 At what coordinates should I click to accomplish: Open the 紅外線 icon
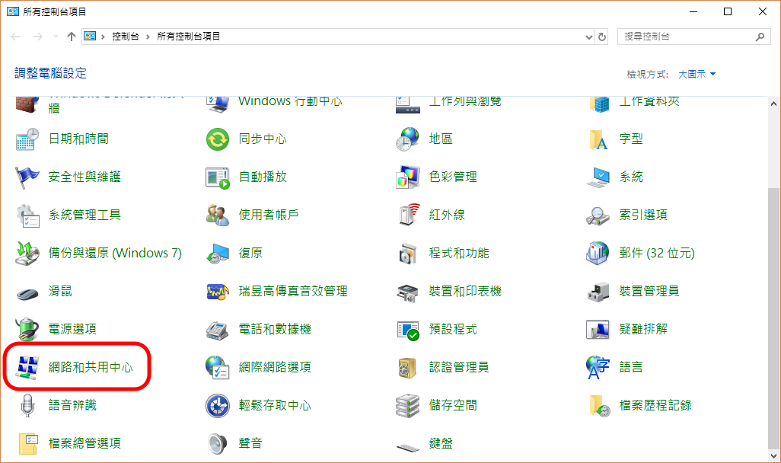pyautogui.click(x=408, y=215)
